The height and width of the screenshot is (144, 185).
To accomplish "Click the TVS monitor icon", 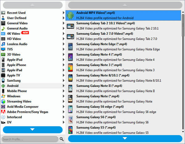I will coord(3,49).
